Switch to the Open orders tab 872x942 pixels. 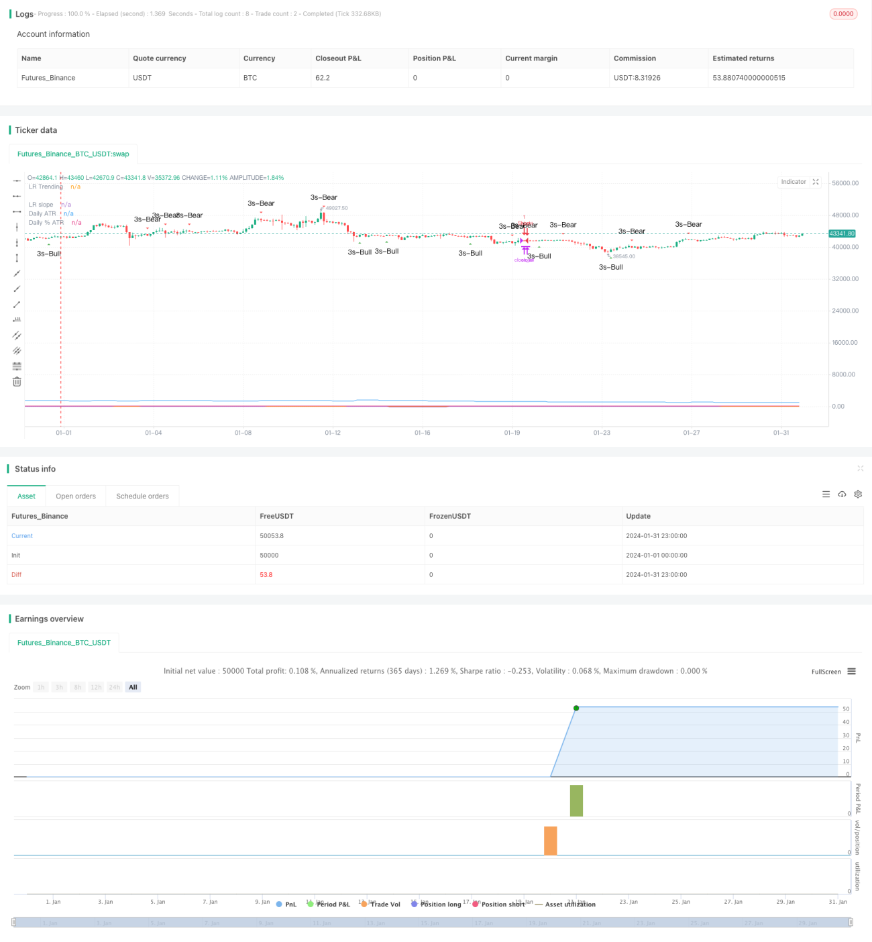point(76,496)
